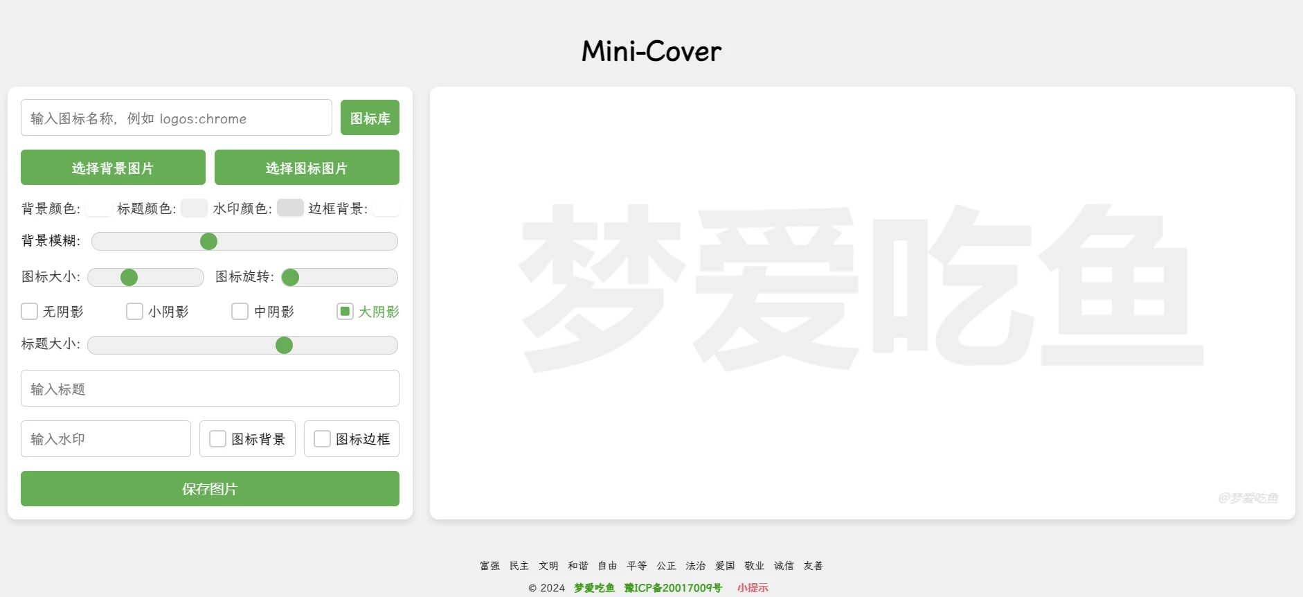
Task: Click the 标题大小 slider handle
Action: 284,346
